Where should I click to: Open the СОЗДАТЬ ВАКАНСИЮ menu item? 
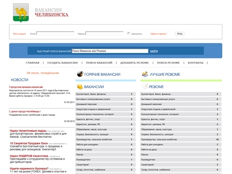point(63,63)
